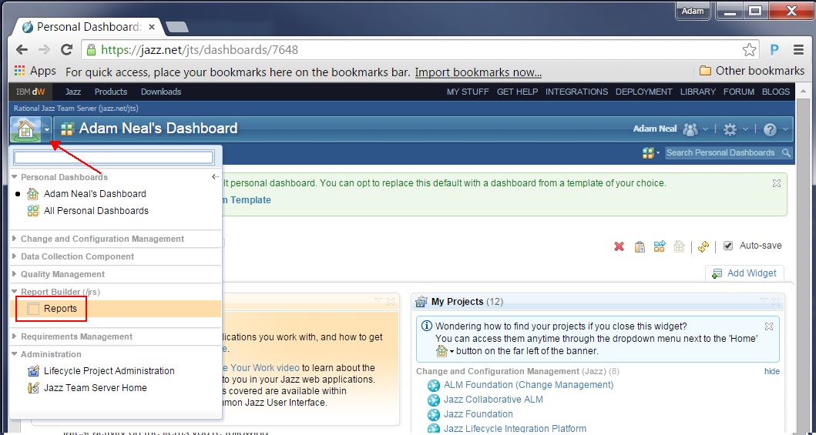Open the Downloads menu item
816x435 pixels.
click(x=161, y=92)
